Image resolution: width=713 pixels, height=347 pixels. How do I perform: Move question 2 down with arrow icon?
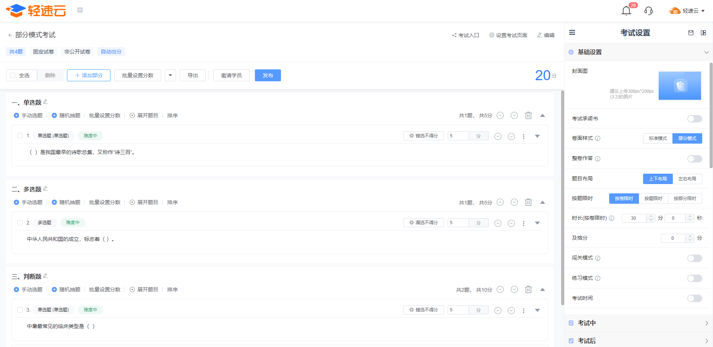(x=511, y=223)
